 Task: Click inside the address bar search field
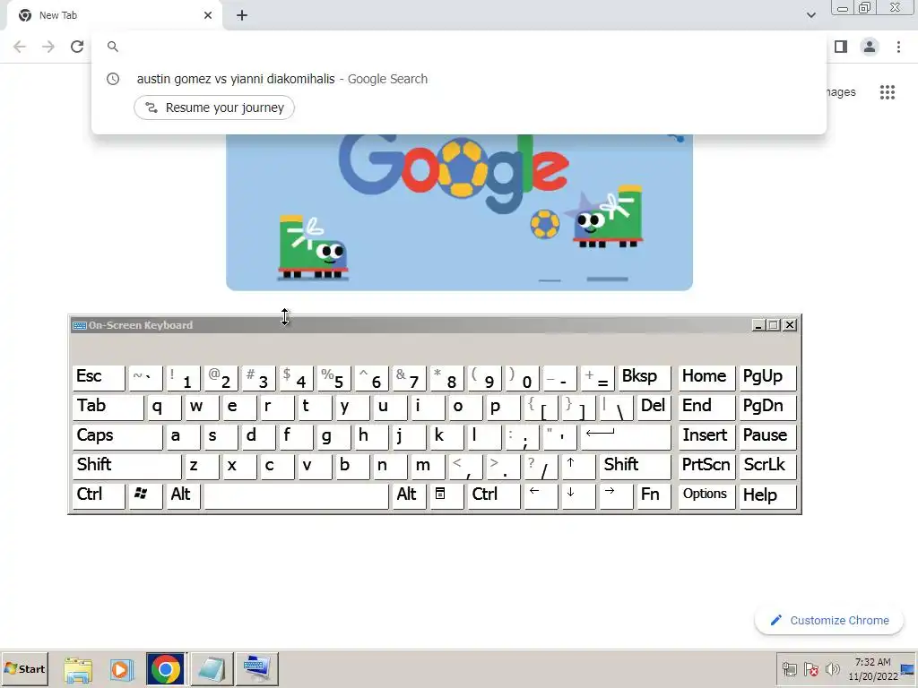459,47
